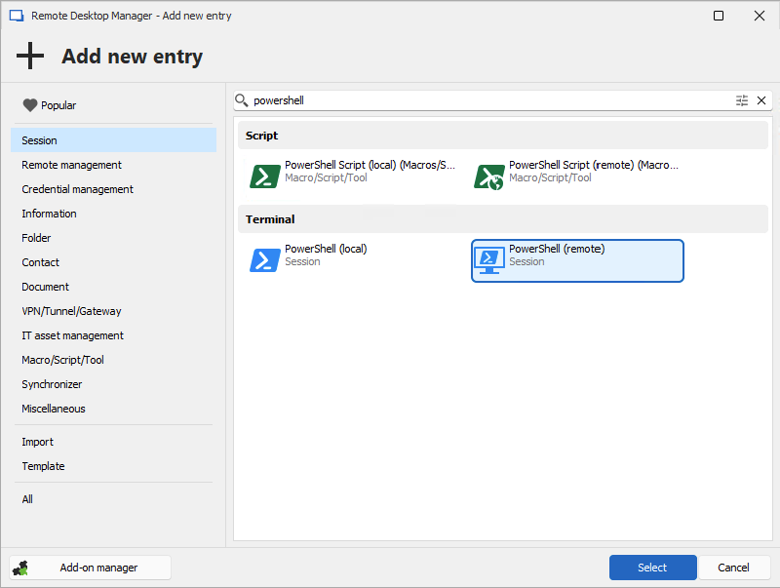Click Import in the sidebar

(x=113, y=442)
